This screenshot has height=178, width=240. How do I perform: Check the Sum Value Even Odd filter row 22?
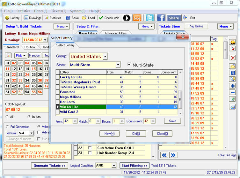tap(90, 148)
